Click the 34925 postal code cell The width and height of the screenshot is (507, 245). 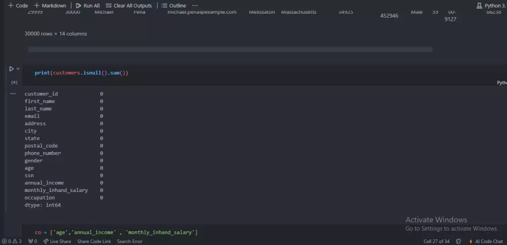click(346, 12)
